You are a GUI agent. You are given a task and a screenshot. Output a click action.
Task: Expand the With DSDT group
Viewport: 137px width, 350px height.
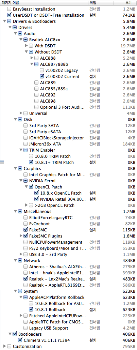[27, 46]
